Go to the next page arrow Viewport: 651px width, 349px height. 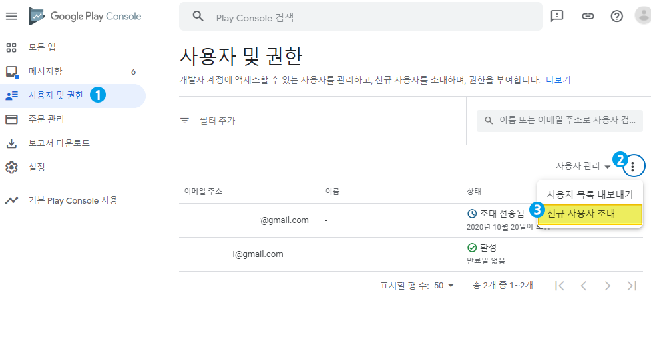(607, 286)
